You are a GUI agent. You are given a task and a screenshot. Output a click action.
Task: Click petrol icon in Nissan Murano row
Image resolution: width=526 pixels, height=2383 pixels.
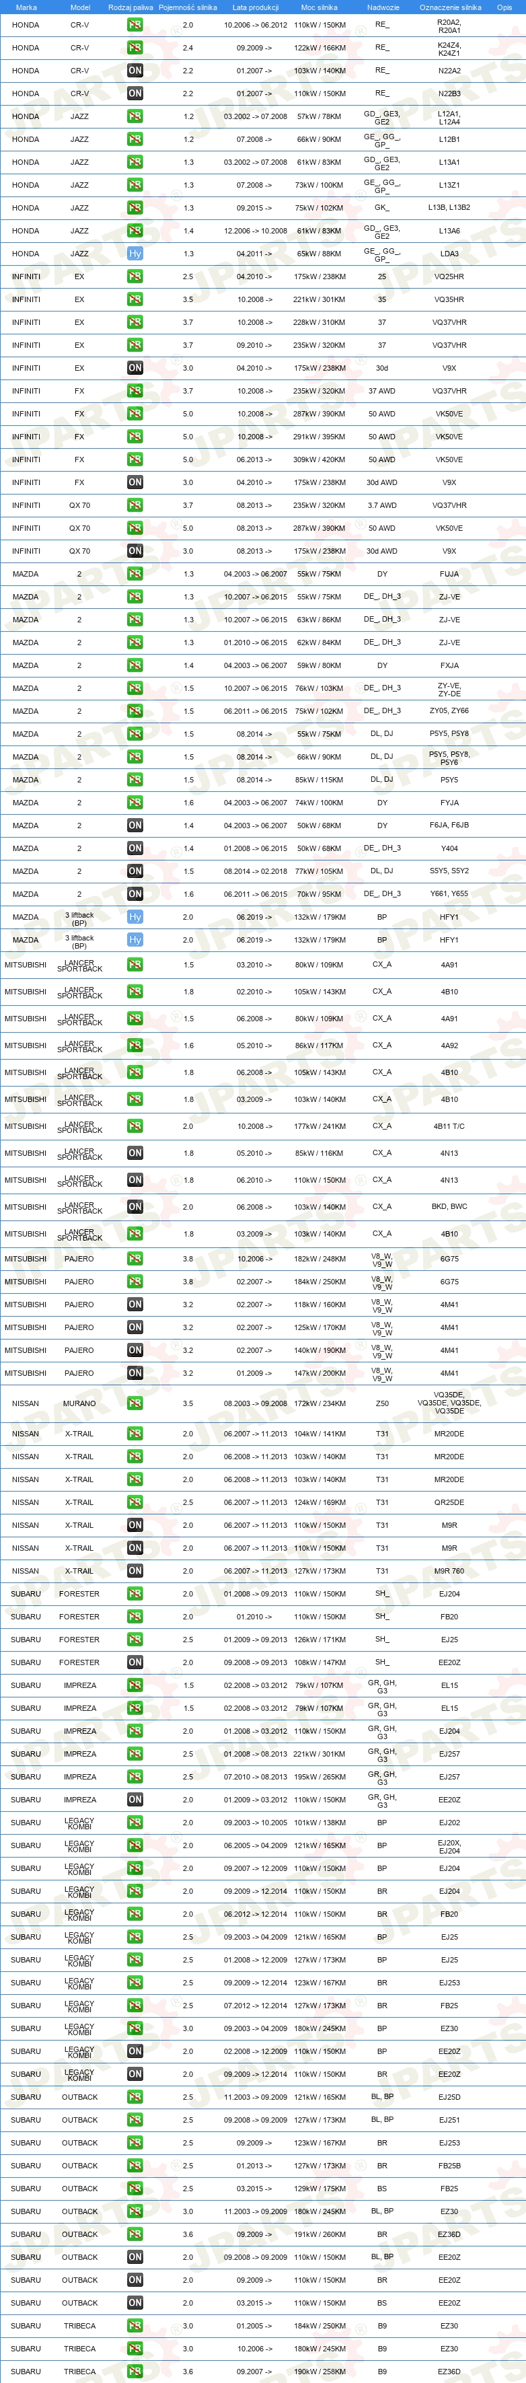point(135,1403)
